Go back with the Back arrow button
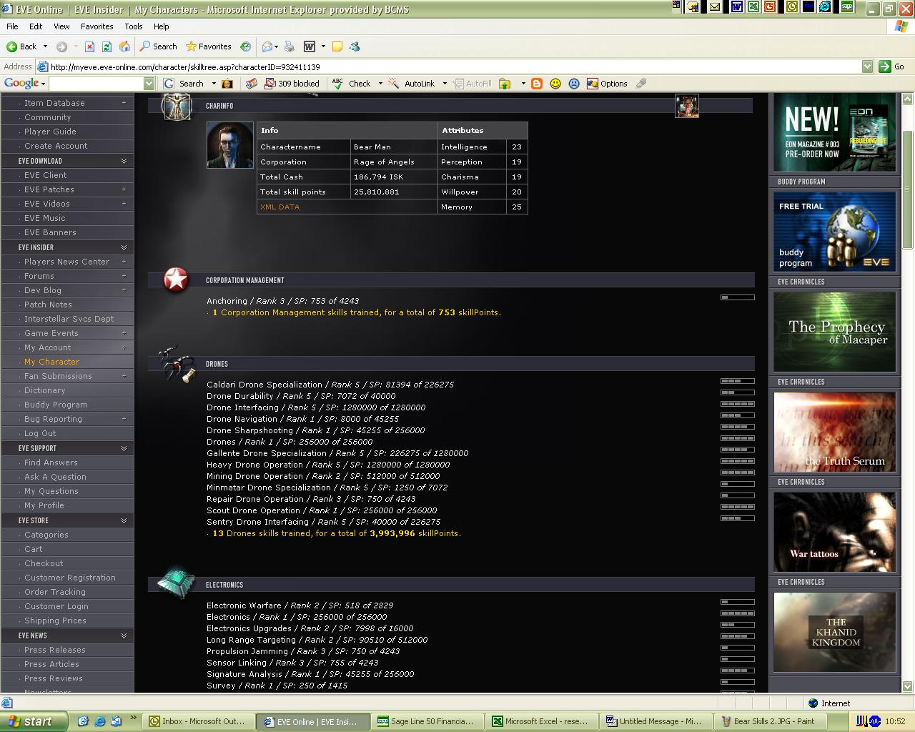This screenshot has width=915, height=732. click(21, 46)
